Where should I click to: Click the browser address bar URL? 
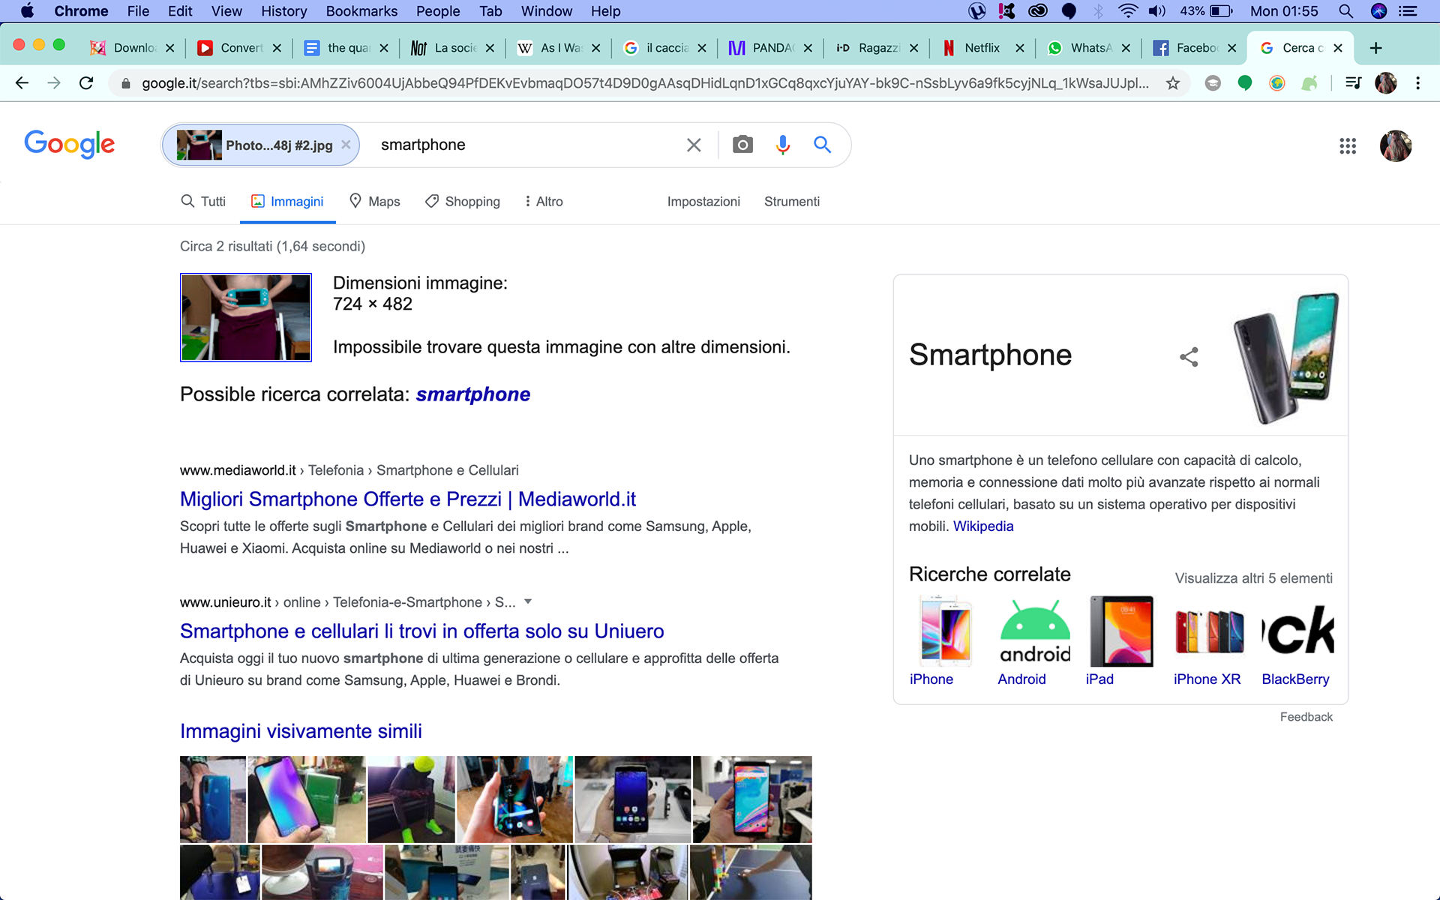[x=645, y=83]
